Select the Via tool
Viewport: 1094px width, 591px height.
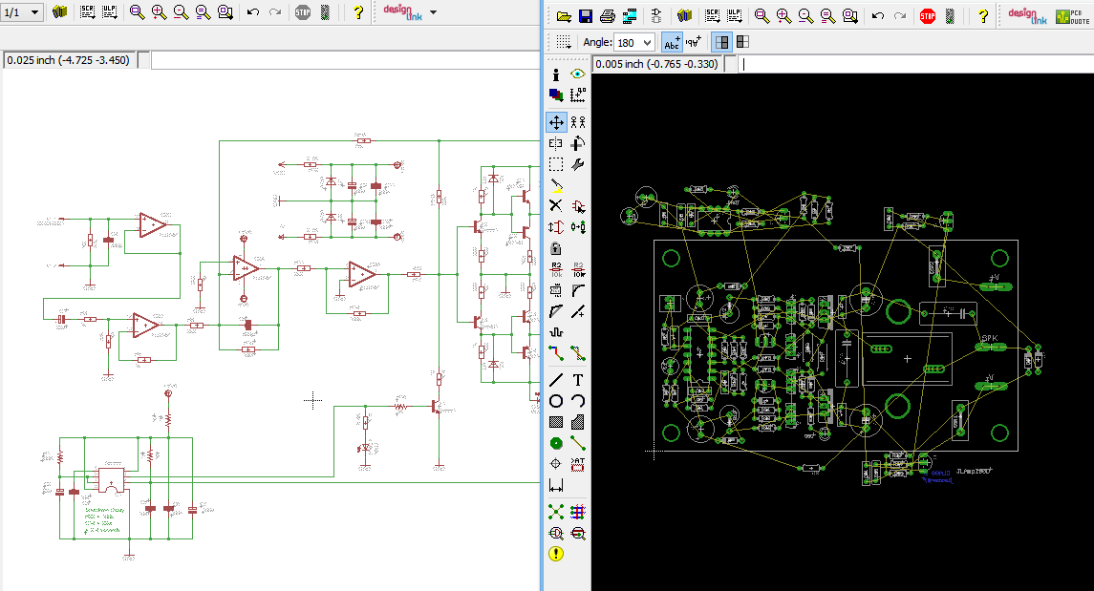point(556,443)
